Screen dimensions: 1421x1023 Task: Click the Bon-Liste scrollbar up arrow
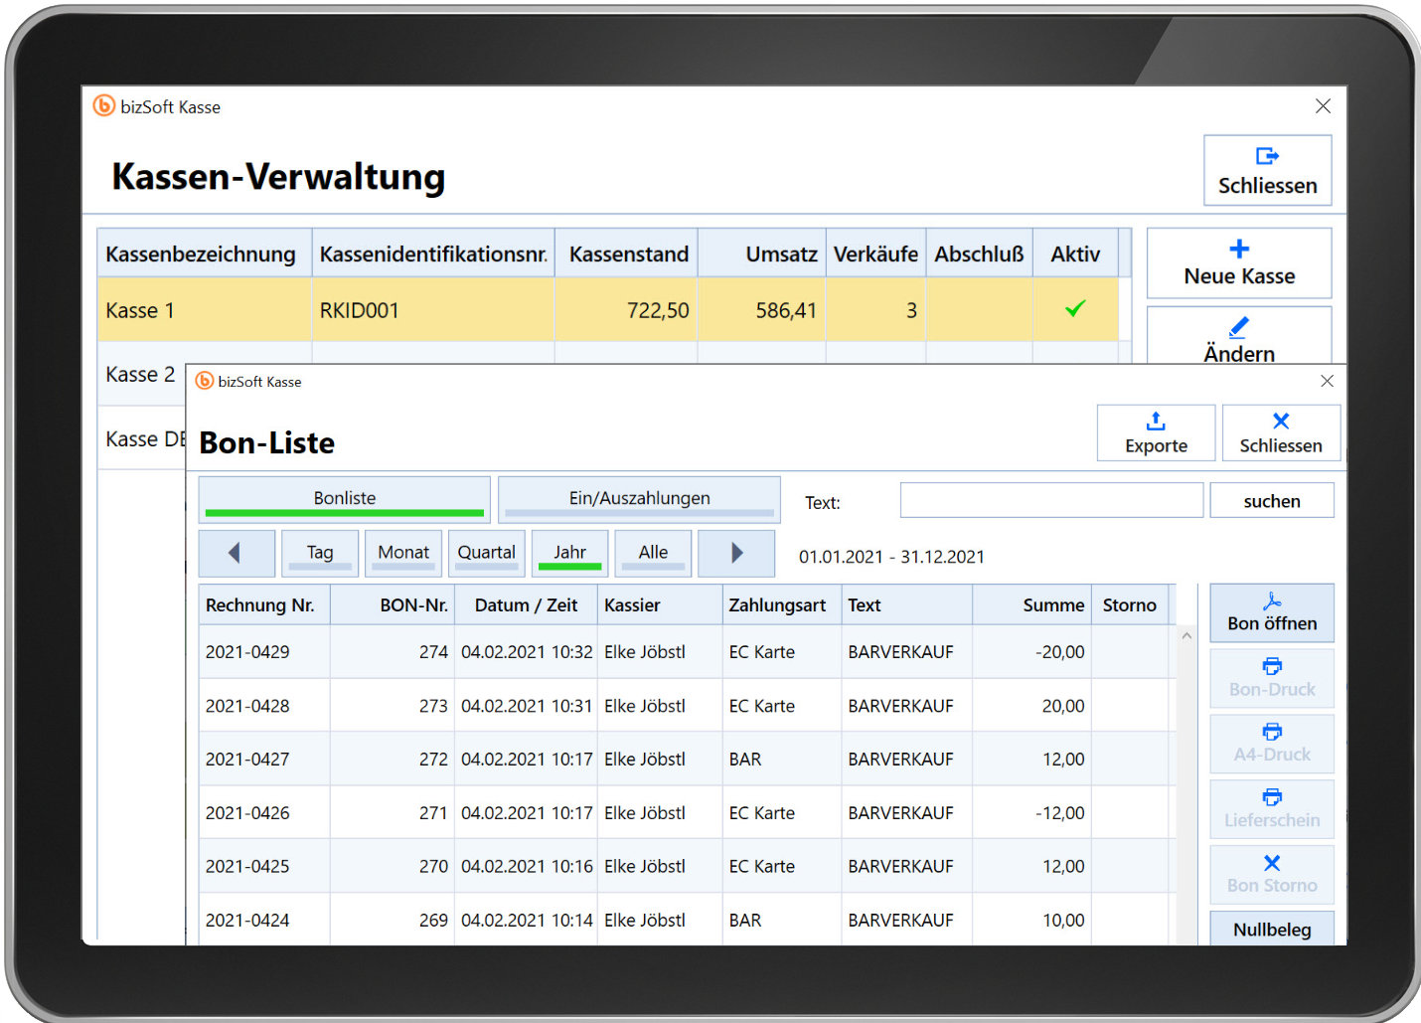click(x=1186, y=635)
